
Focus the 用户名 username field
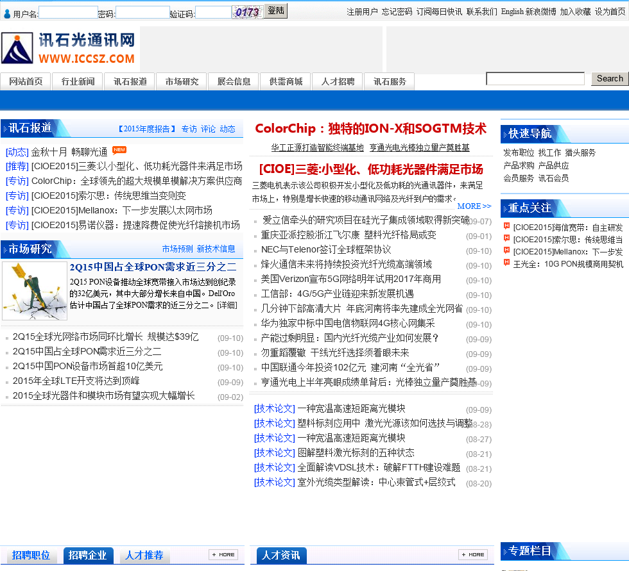(x=68, y=12)
